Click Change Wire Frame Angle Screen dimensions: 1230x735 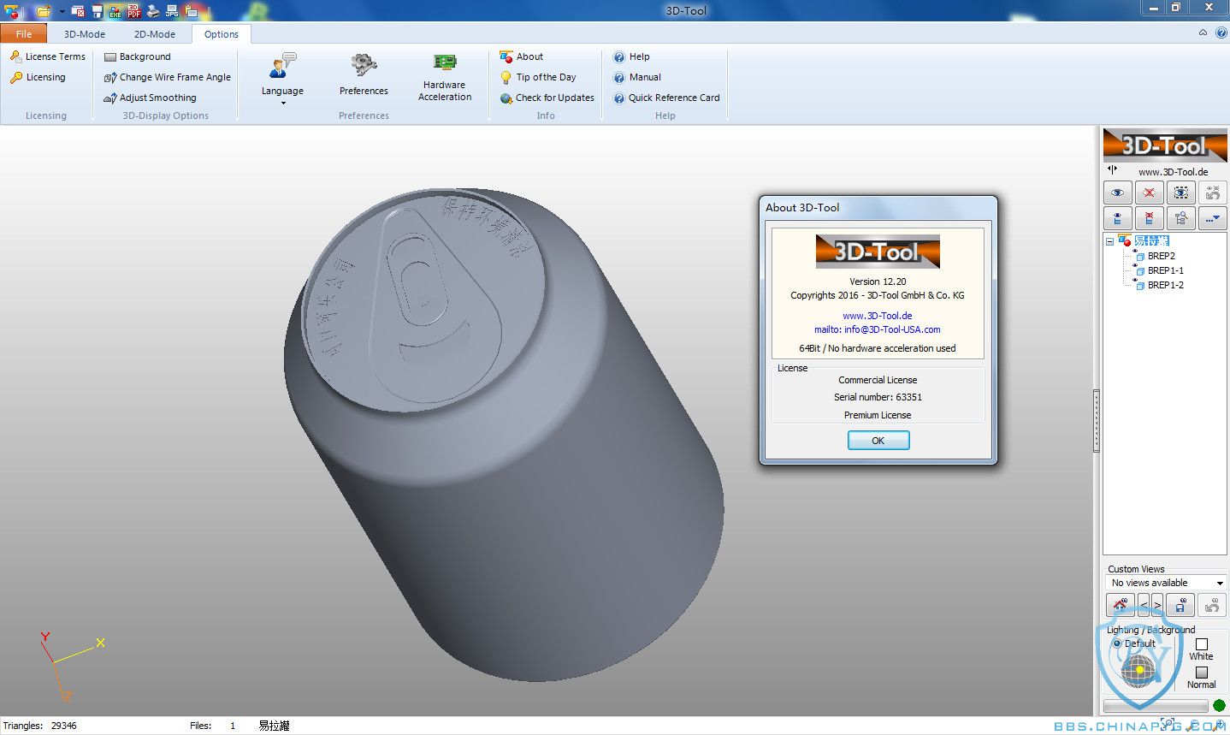tap(167, 77)
